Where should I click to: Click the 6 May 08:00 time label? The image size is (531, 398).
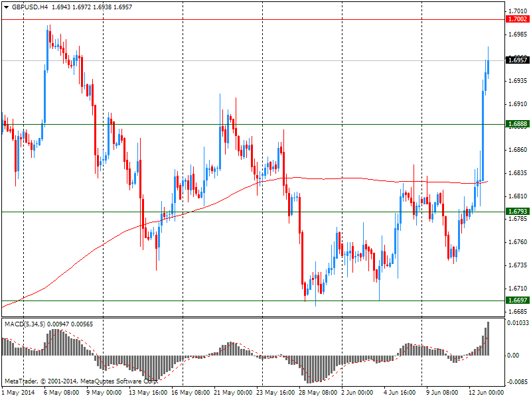click(x=61, y=393)
